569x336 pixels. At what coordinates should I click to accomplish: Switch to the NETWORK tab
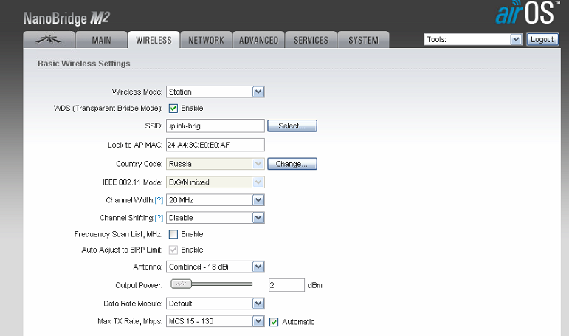click(206, 41)
